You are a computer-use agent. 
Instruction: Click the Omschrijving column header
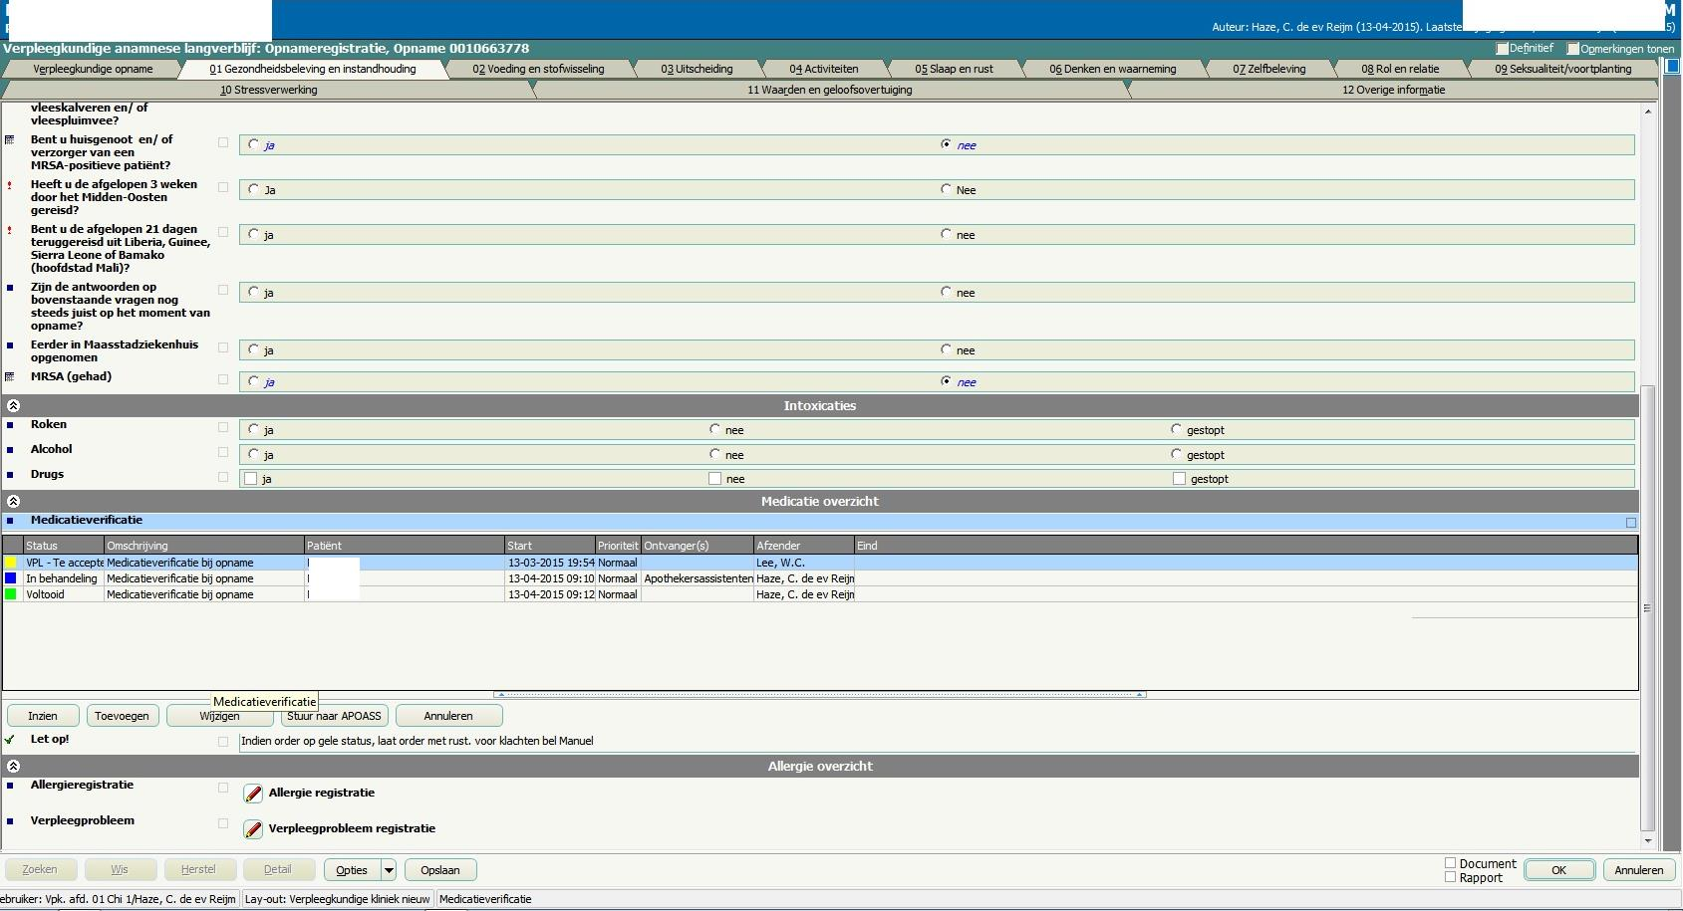pyautogui.click(x=204, y=546)
